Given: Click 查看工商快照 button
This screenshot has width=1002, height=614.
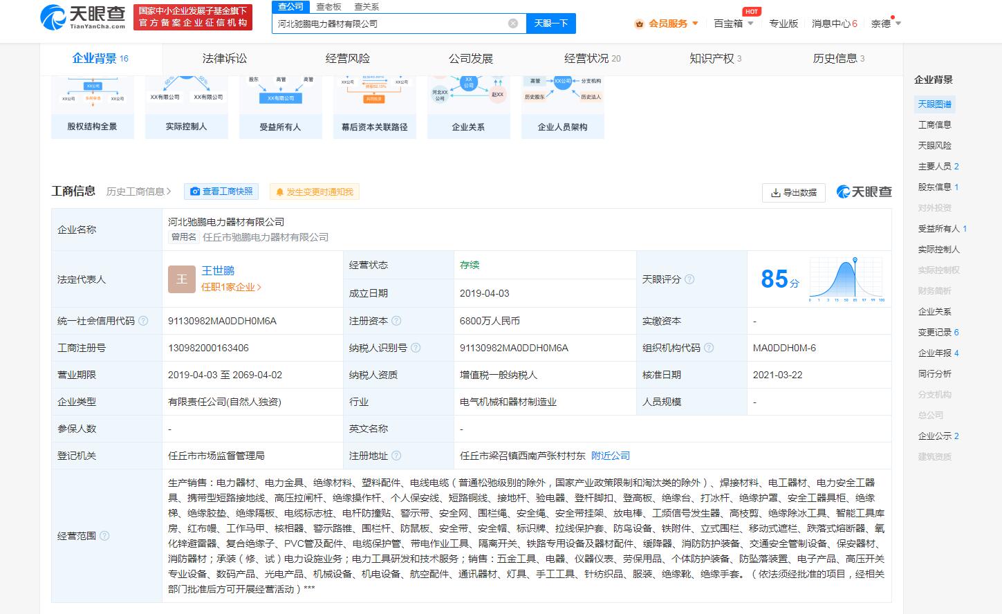Looking at the screenshot, I should click(221, 192).
